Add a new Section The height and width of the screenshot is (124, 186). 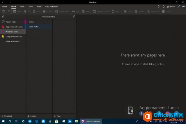click(32, 116)
